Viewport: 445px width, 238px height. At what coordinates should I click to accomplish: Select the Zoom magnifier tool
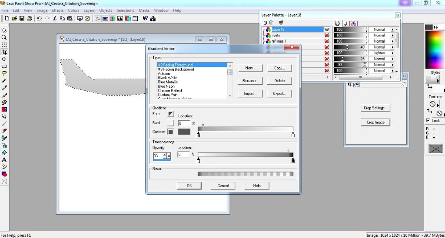tap(4, 37)
